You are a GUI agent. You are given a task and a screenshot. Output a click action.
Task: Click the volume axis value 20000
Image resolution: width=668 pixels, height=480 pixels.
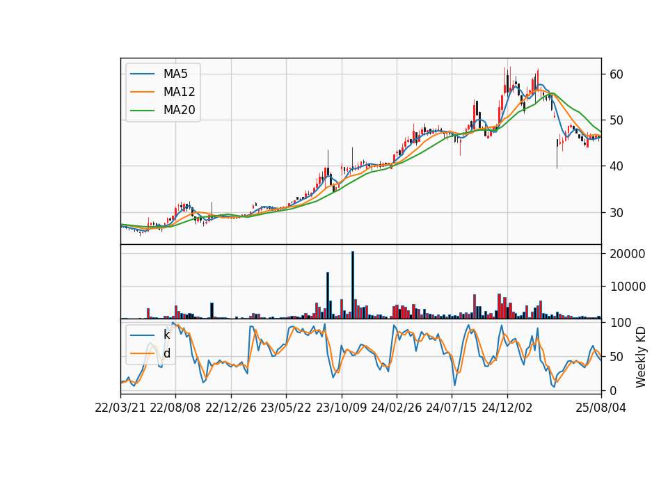tap(628, 254)
